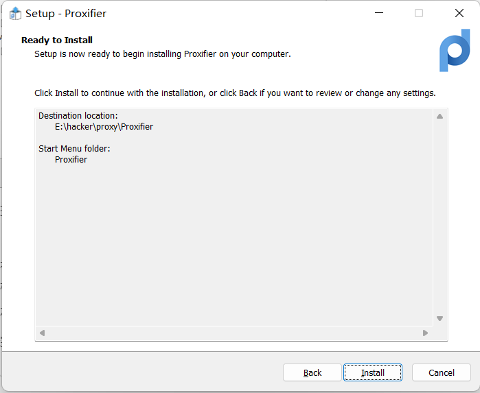Image resolution: width=480 pixels, height=393 pixels.
Task: Click the E:\hacker\proxy\Proxifier path line
Action: (x=104, y=127)
